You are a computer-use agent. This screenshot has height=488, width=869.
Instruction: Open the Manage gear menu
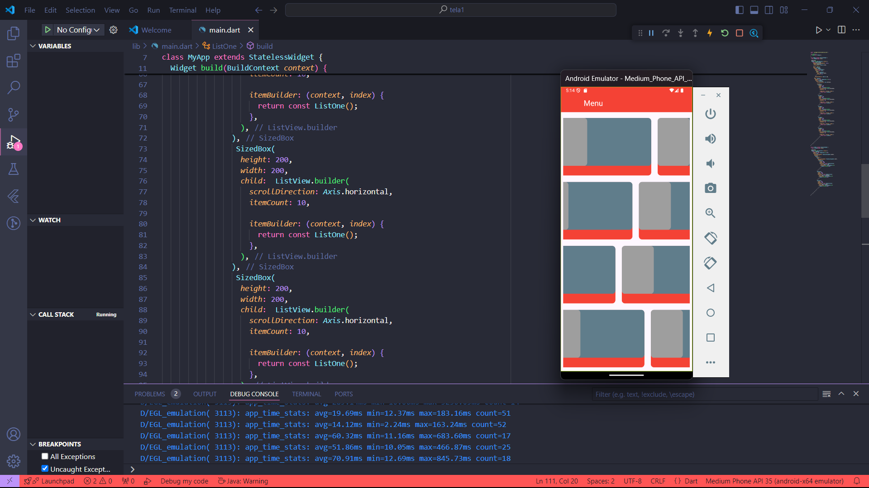click(14, 461)
